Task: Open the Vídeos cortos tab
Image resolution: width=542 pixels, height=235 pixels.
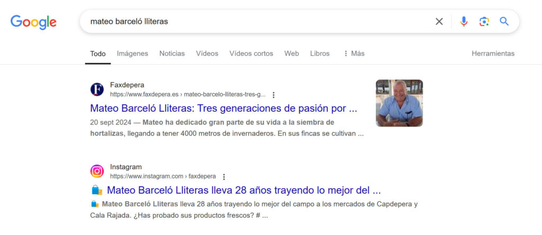Action: pos(251,53)
